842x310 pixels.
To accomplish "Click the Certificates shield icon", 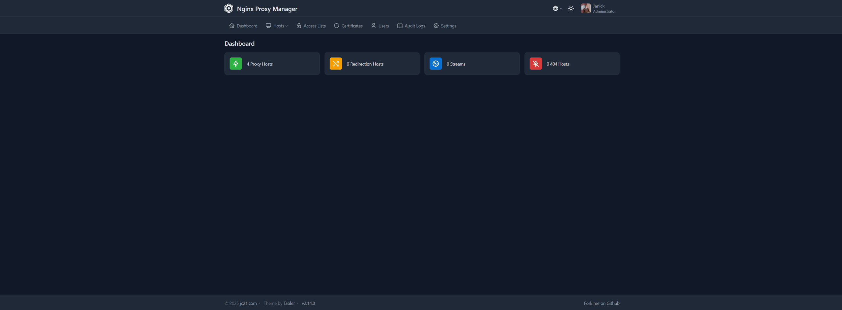I will click(336, 26).
